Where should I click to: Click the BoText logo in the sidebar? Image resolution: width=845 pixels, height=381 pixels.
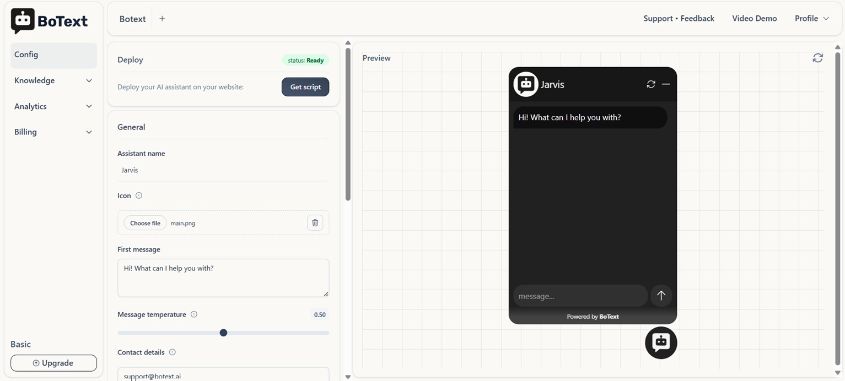[x=50, y=21]
